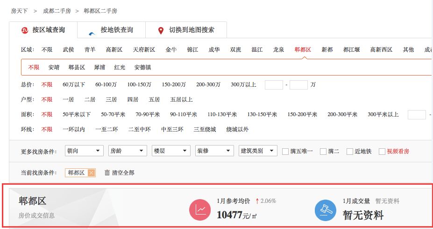Select 都江堰 district
This screenshot has width=433, height=229.
coord(351,49)
